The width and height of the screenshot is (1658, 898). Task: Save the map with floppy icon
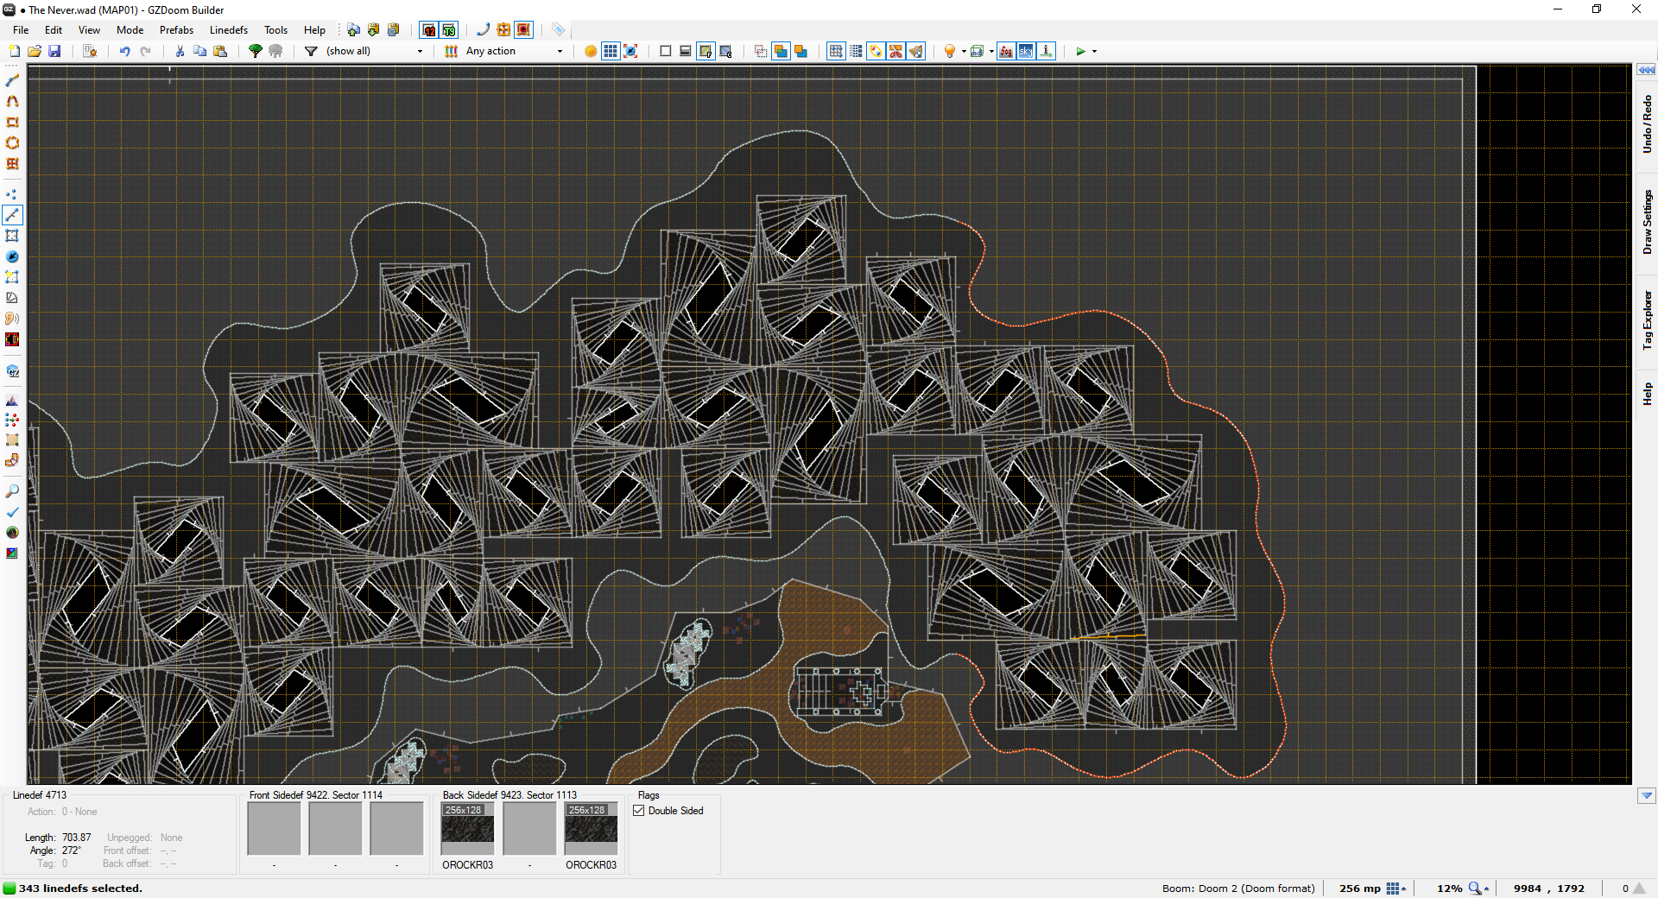(54, 51)
